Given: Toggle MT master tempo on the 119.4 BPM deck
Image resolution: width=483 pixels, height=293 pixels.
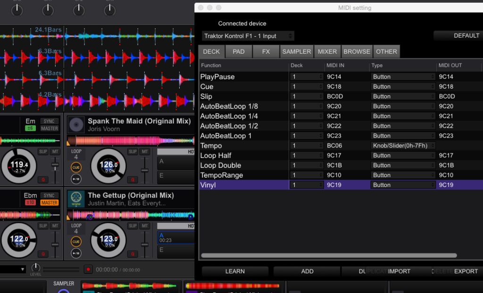Looking at the screenshot, I should 55,151.
